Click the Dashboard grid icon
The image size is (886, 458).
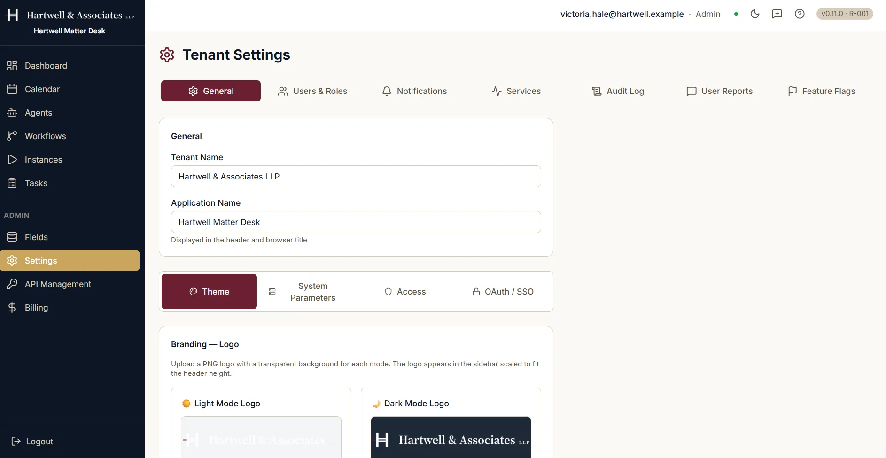(x=12, y=66)
